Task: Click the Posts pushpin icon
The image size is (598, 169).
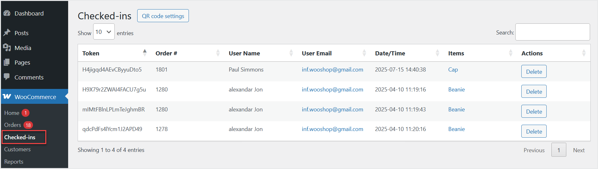Action: 7,33
